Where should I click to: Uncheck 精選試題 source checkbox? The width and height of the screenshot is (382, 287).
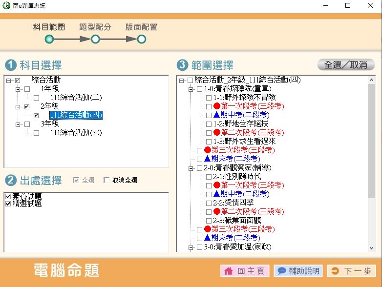pos(8,204)
